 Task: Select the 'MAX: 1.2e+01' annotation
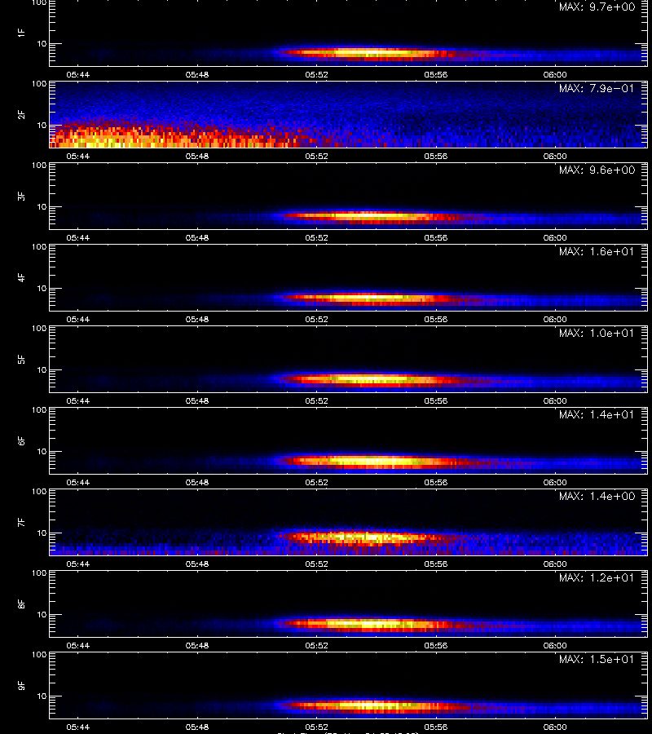597,577
